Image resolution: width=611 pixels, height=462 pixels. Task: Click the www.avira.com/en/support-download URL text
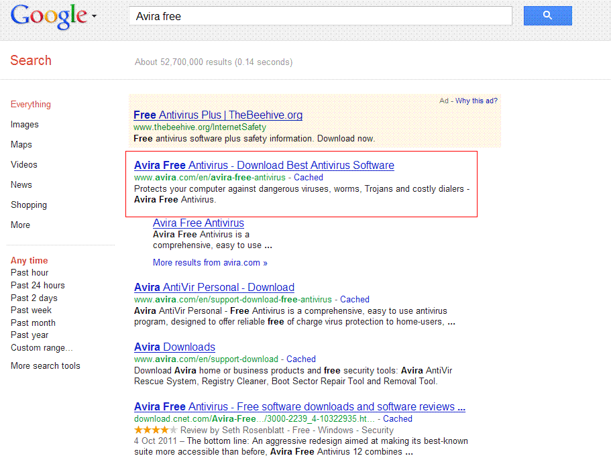point(206,359)
